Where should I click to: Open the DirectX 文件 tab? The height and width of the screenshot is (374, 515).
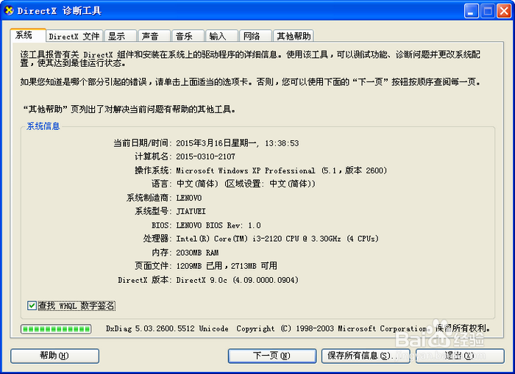[74, 36]
